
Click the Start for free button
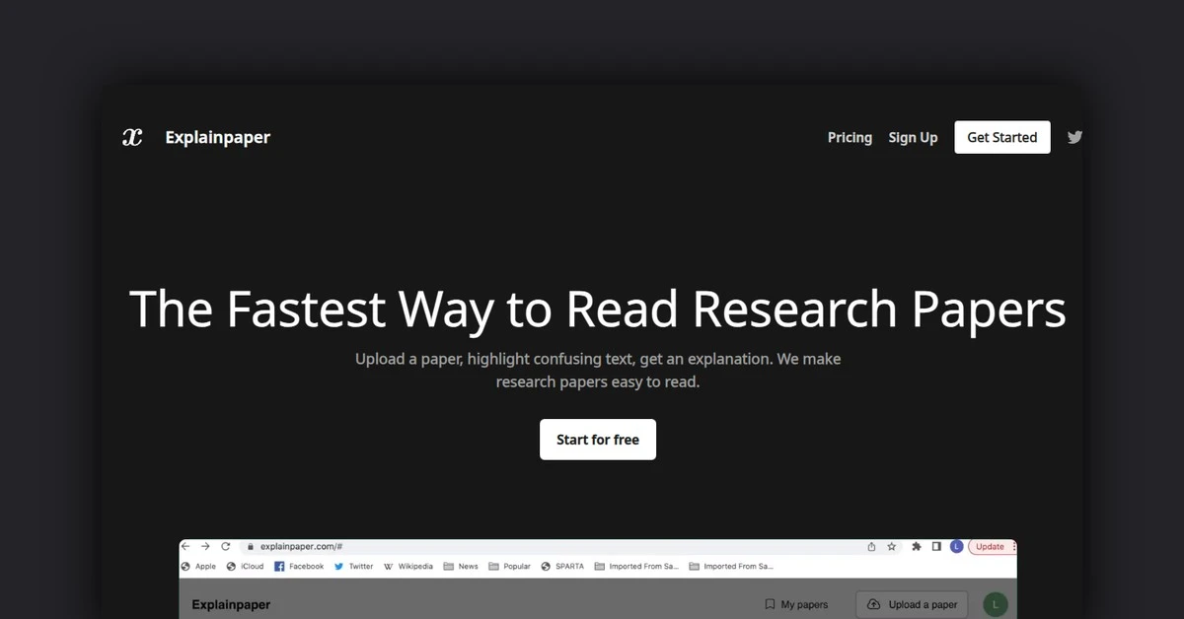(597, 439)
